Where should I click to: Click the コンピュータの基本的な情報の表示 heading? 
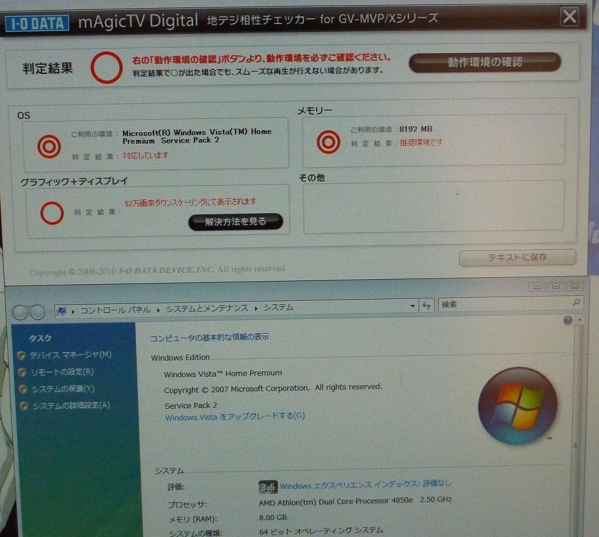point(209,338)
